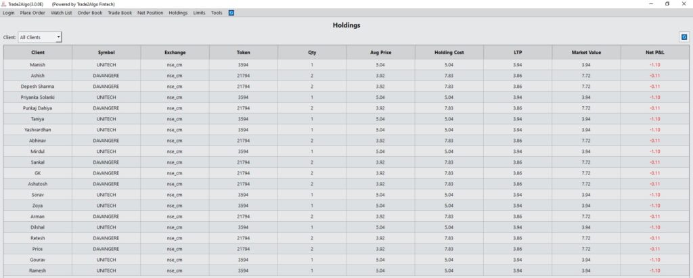Open the Order Book menu
The width and height of the screenshot is (693, 278).
(x=90, y=13)
